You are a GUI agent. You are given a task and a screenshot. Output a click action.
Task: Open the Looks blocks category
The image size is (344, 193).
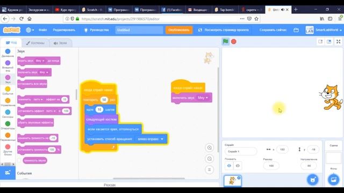tap(8, 65)
